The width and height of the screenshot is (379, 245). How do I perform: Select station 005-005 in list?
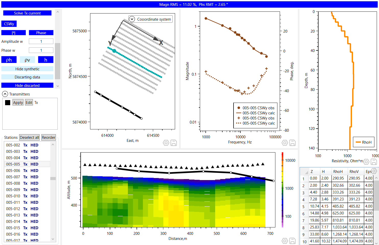tap(27, 164)
